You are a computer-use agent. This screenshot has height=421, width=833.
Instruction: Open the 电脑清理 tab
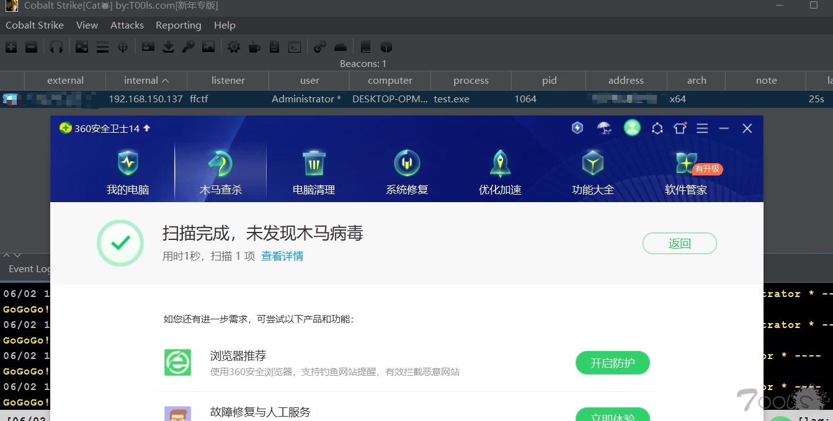click(314, 172)
